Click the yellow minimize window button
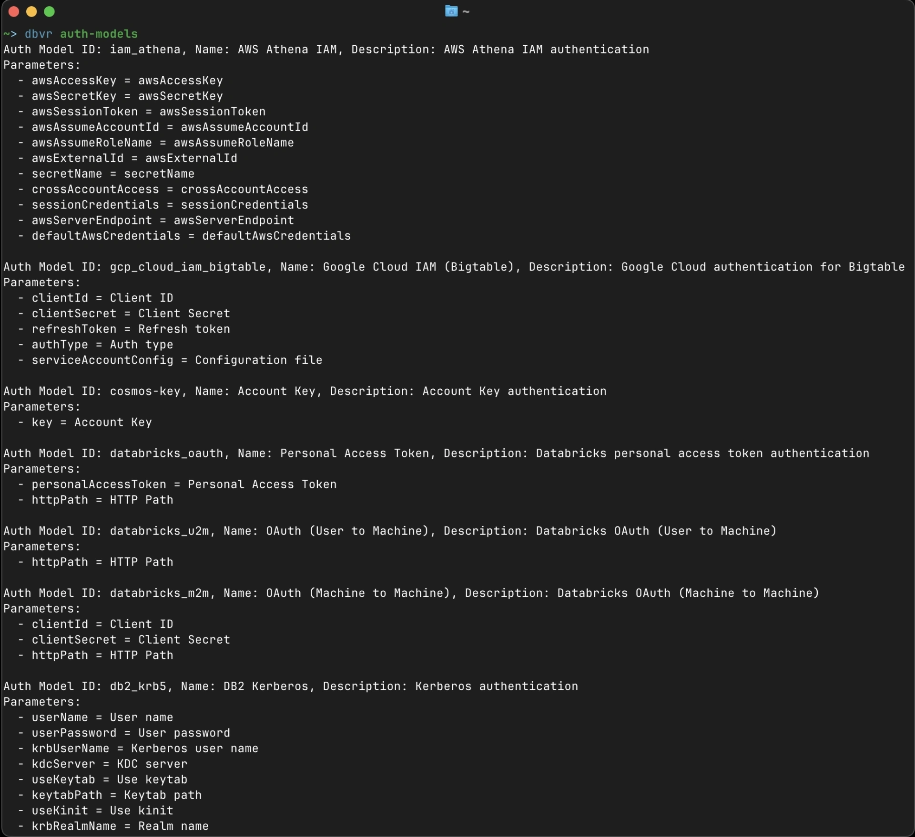This screenshot has width=915, height=837. click(31, 11)
